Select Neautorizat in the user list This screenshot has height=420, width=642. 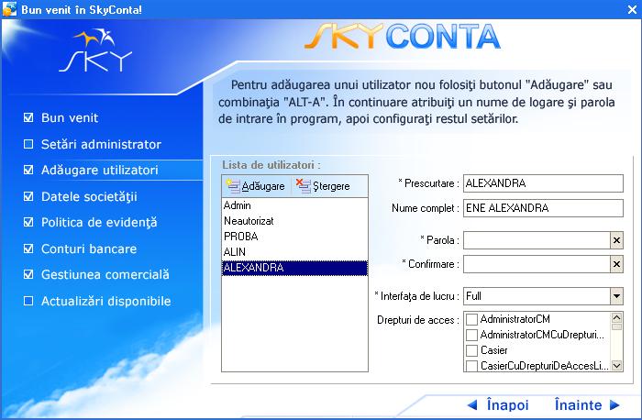click(x=294, y=221)
